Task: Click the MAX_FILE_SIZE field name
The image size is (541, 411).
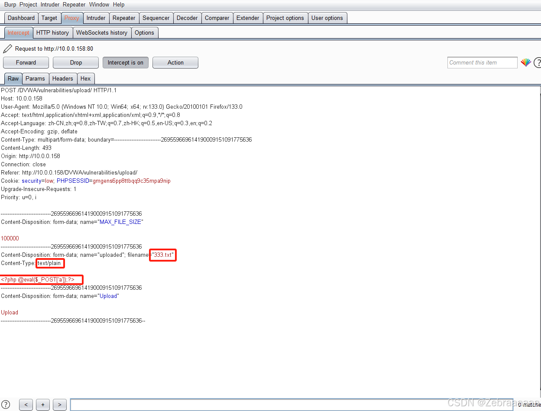Action: [x=121, y=222]
